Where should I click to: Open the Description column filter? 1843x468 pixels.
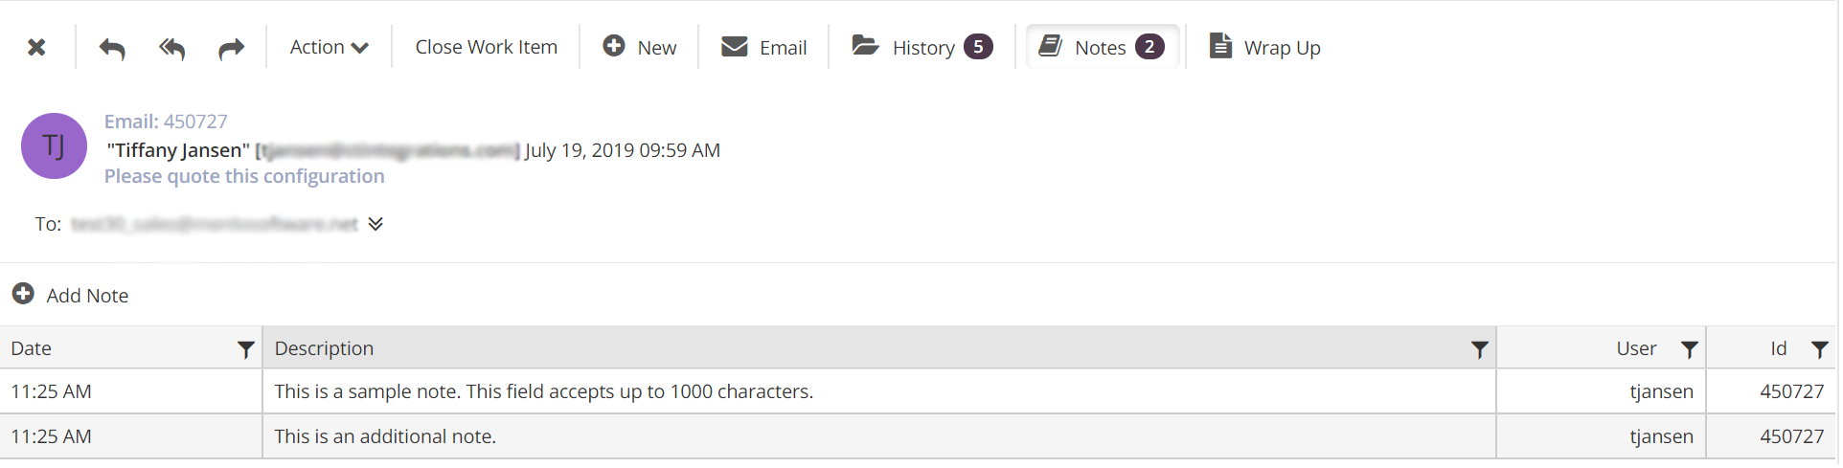pos(1479,349)
